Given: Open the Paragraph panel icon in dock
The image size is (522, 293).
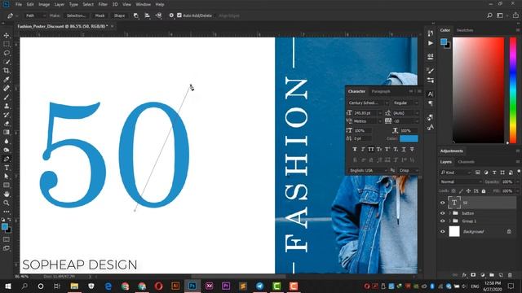Looking at the screenshot, I should click(431, 103).
